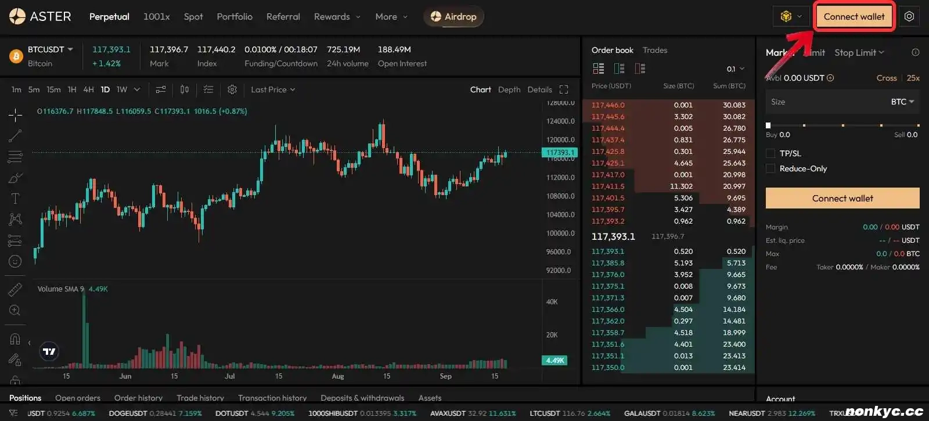
Task: Tick the Reduce-Only checkbox
Action: (x=770, y=168)
